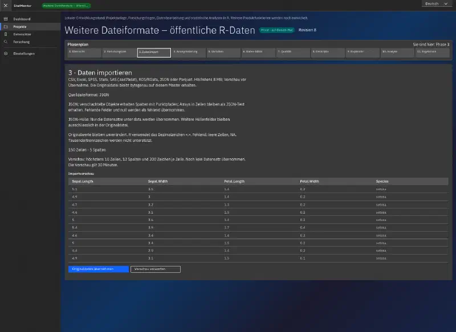
Task: Jump to phase 11. Ergebnisse
Action: click(x=433, y=52)
